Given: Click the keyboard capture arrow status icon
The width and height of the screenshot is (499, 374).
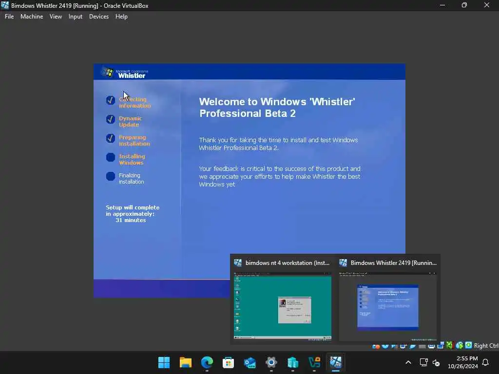Looking at the screenshot, I should [x=468, y=345].
